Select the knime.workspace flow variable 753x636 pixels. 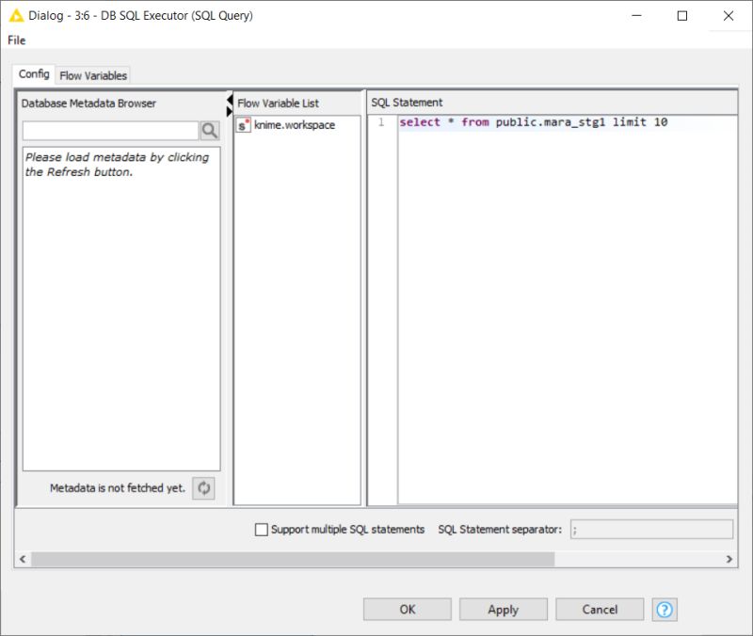[294, 124]
